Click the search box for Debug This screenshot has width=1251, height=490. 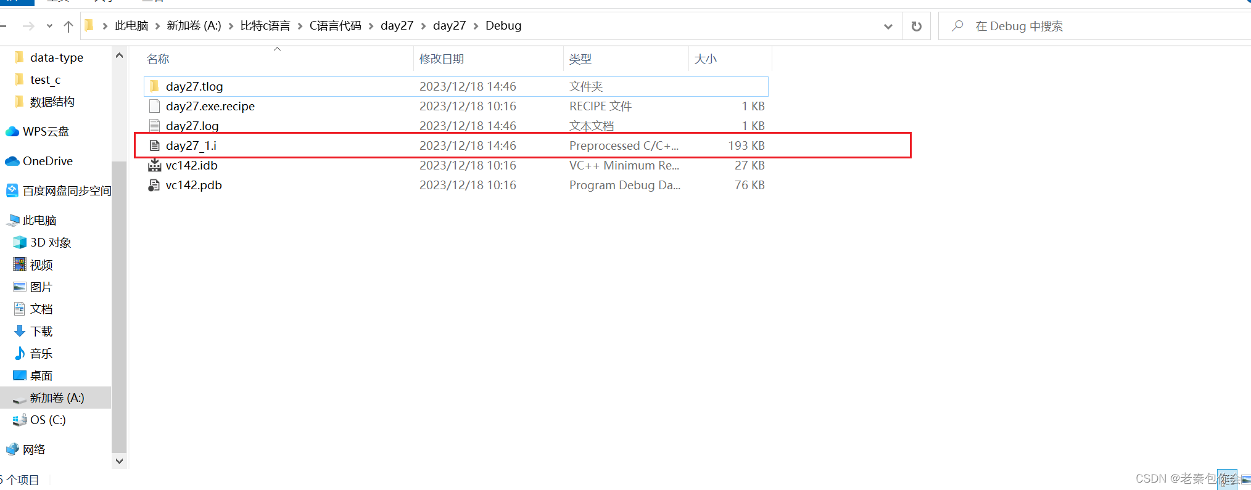point(1094,26)
